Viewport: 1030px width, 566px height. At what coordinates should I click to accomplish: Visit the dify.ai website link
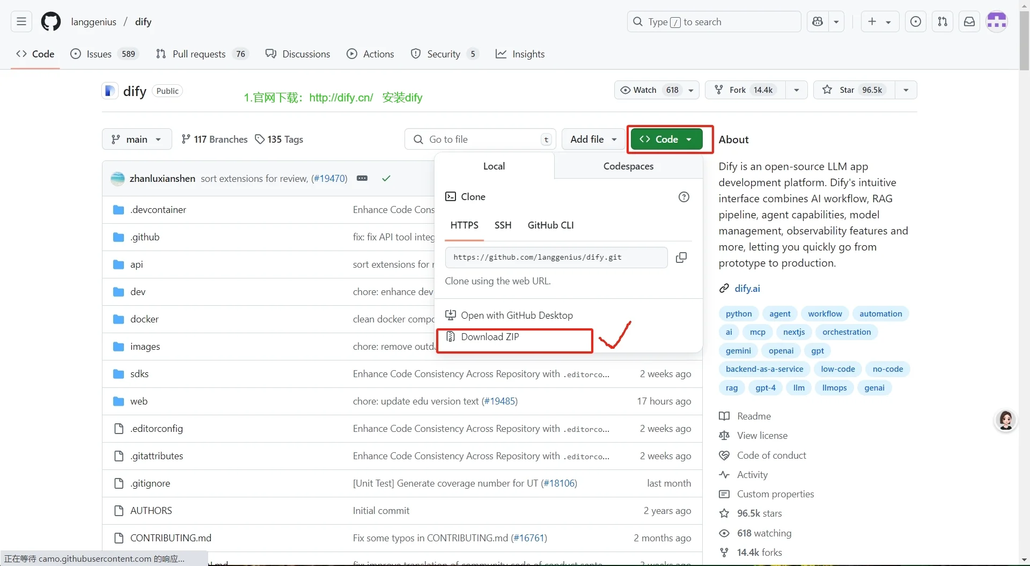[x=747, y=288]
